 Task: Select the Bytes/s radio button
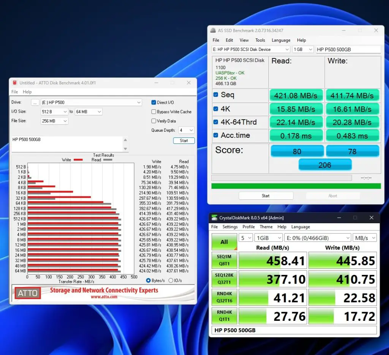(149, 280)
